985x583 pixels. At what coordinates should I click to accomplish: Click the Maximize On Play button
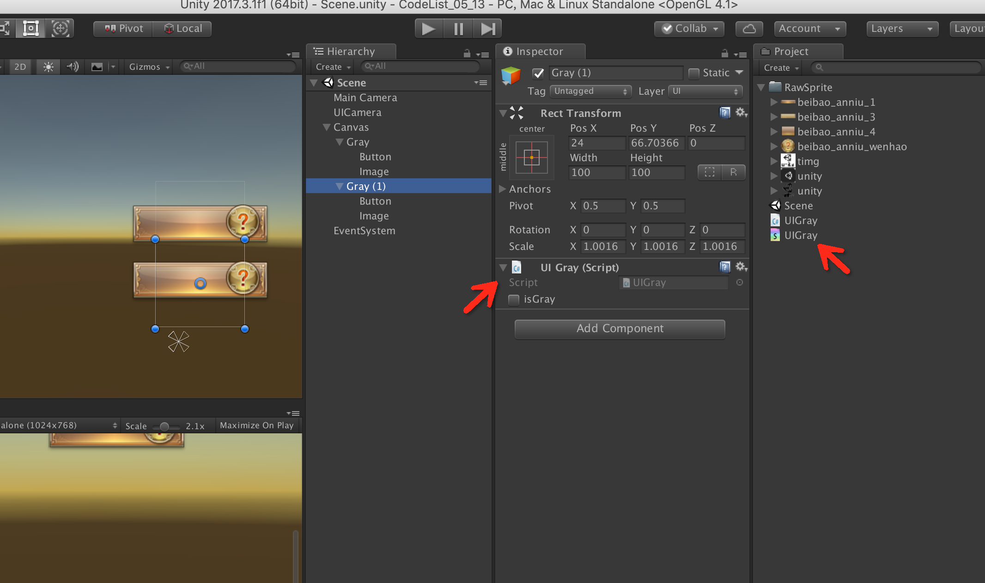tap(256, 425)
